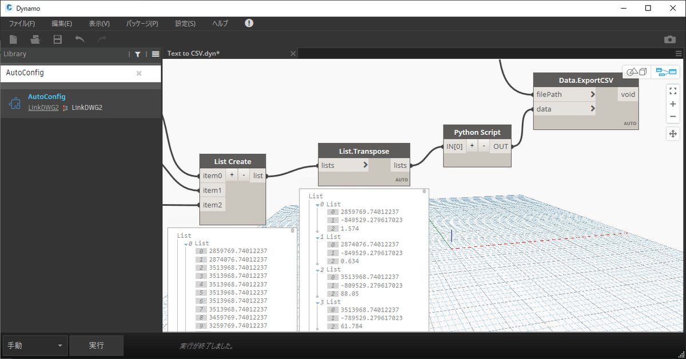Click the OUT port on Python Script
Screen dimensions: 686x359
pos(501,146)
